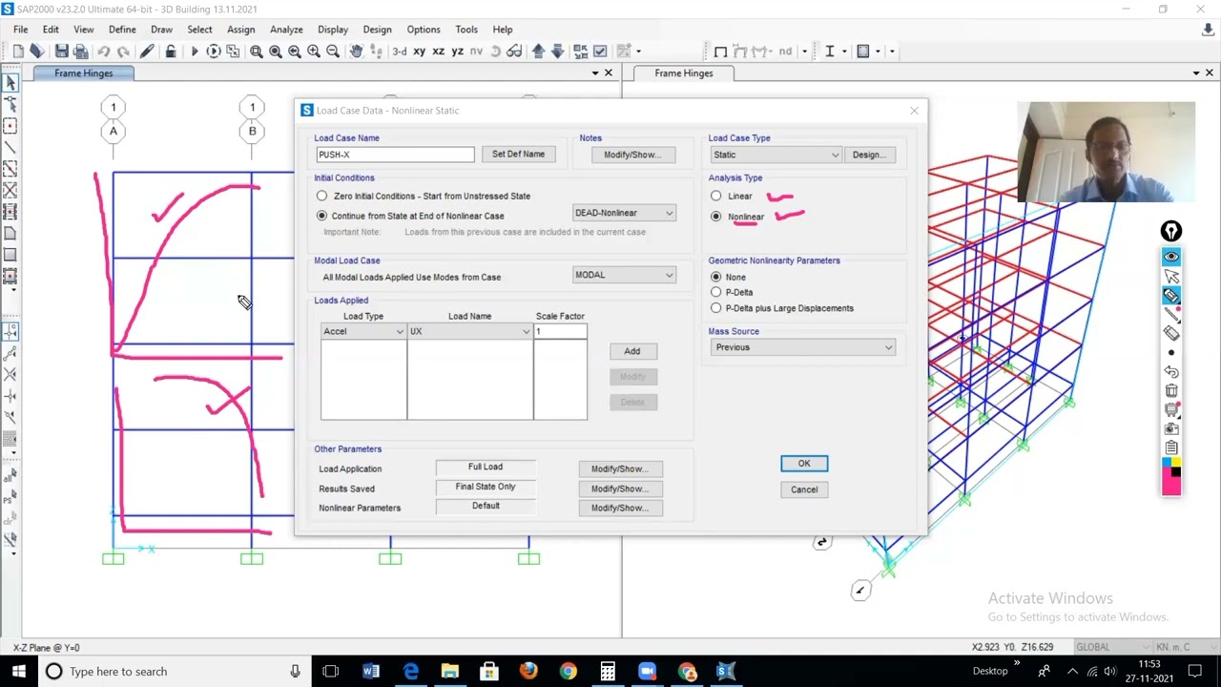The image size is (1221, 687).
Task: Click the Show Undeformed Shape frame icon
Action: tap(720, 52)
